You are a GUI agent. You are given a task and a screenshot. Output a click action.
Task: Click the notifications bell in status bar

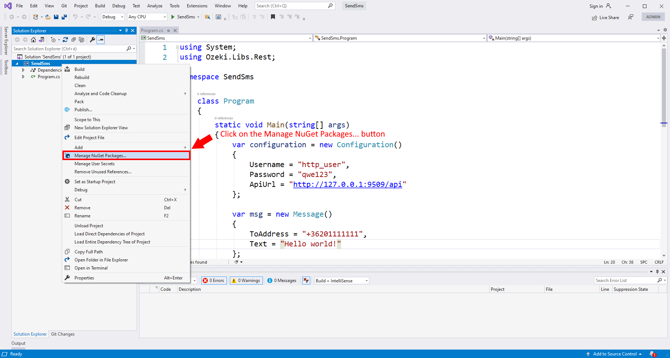pos(652,354)
